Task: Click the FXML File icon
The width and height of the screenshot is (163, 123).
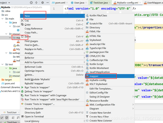Action: tap(87, 31)
